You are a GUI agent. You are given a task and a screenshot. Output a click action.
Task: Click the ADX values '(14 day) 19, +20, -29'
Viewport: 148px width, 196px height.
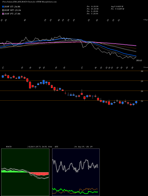pos(83,147)
